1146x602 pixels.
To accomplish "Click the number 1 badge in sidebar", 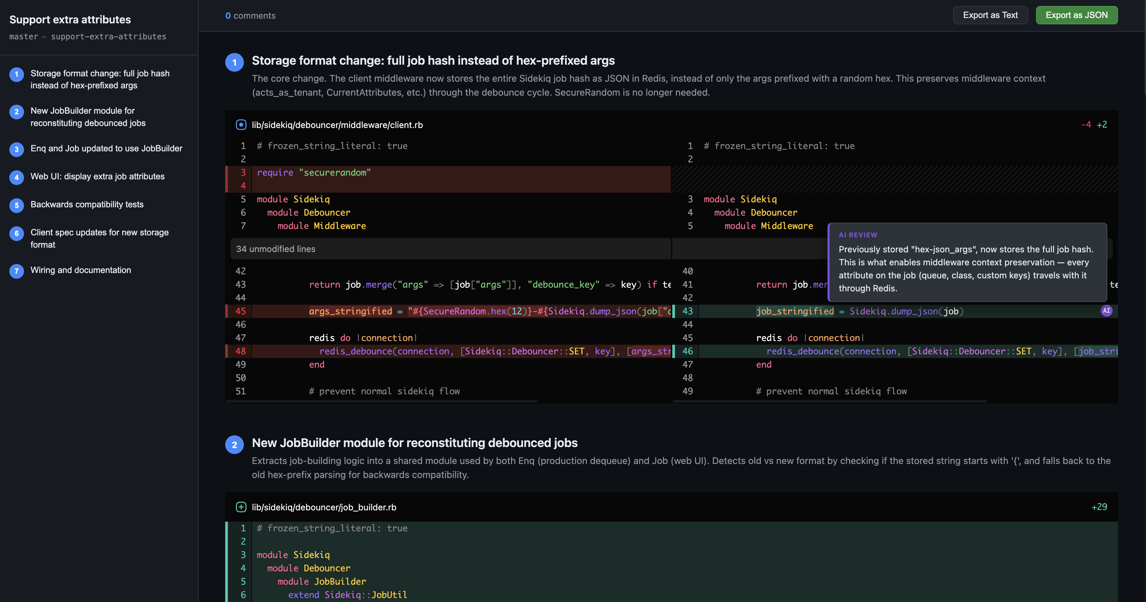I will [16, 74].
